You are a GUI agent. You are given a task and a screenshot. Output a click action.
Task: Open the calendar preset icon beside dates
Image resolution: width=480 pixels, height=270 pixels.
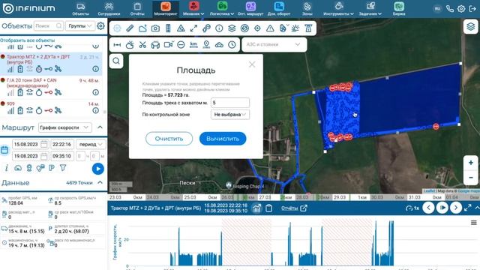[4, 150]
